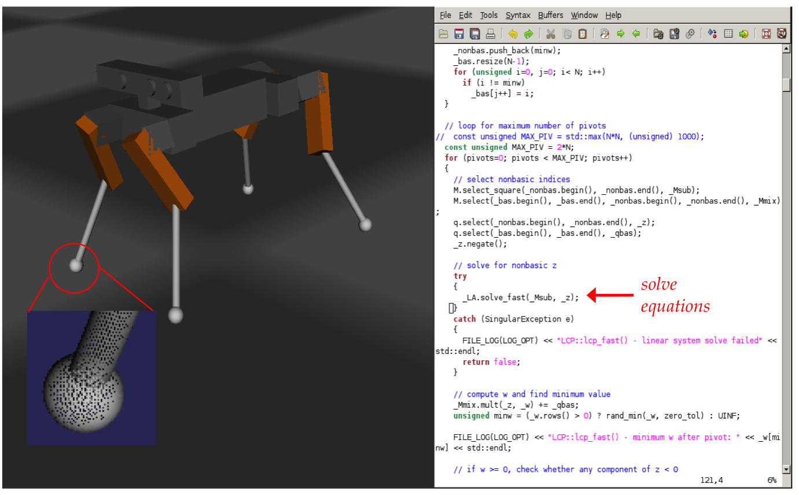Image resolution: width=799 pixels, height=495 pixels.
Task: Open the Buffers menu
Action: (550, 16)
